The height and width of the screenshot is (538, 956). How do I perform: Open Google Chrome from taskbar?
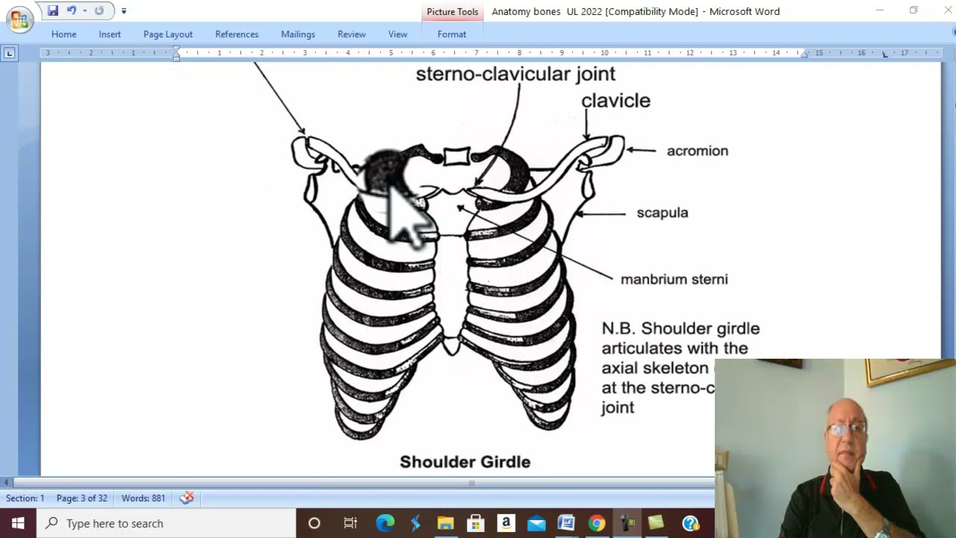596,523
